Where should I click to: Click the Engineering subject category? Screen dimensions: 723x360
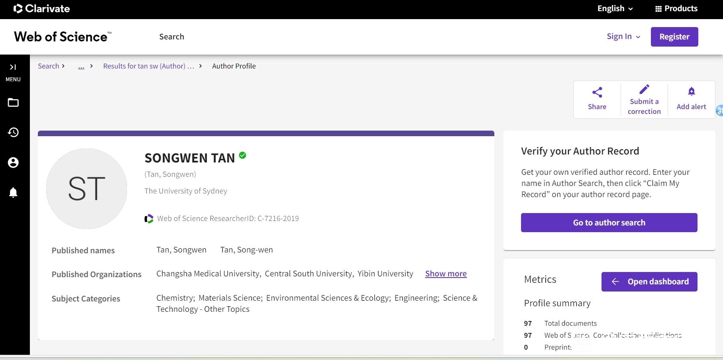coord(416,298)
